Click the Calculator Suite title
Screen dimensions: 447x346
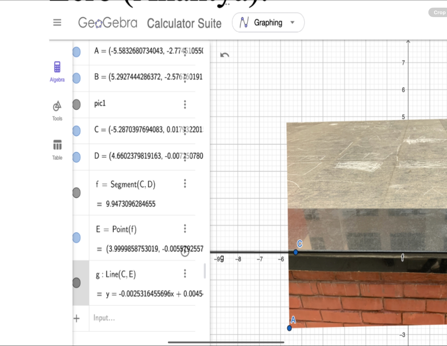click(x=184, y=23)
